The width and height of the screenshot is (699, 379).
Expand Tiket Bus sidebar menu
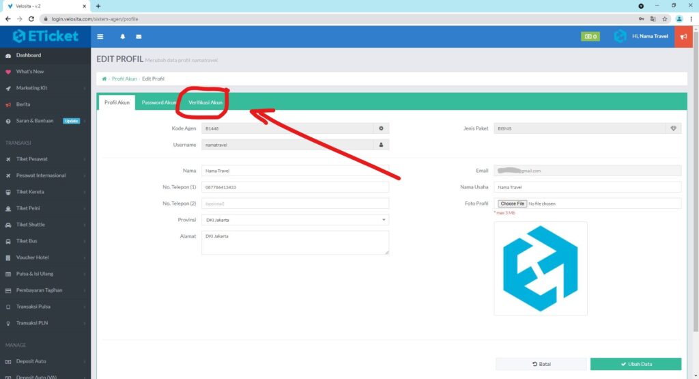coord(45,241)
